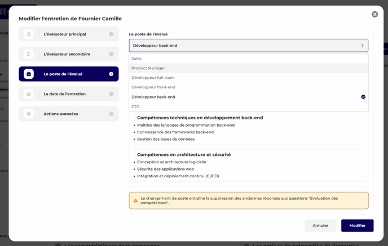
Task: Click the dropdown's up-down arrow indicator
Action: 362,46
